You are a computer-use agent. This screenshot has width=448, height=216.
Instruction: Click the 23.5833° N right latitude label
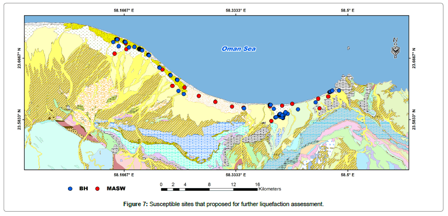pyautogui.click(x=413, y=120)
